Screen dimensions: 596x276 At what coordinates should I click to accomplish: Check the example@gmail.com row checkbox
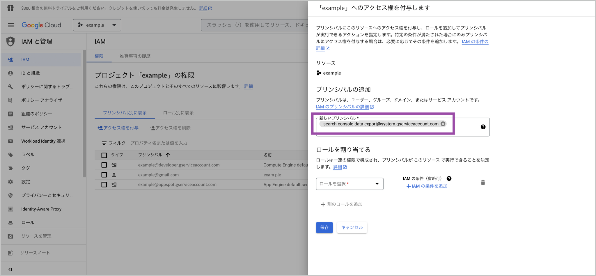point(104,175)
